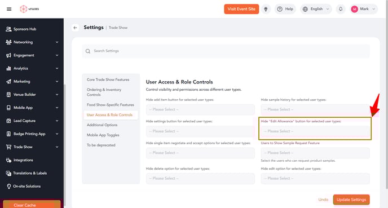Open the notifications bell
Viewport: 388px width, 208px height.
coord(341,9)
